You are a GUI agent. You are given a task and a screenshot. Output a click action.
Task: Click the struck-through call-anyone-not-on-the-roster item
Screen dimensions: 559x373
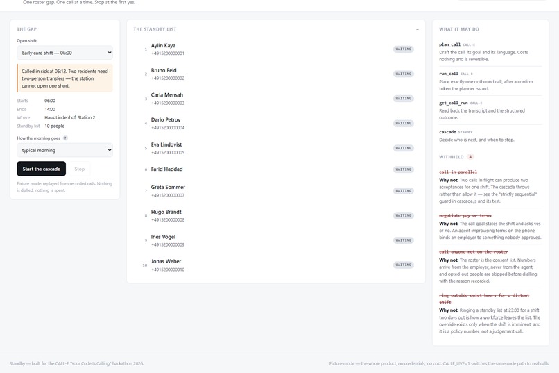pyautogui.click(x=474, y=252)
